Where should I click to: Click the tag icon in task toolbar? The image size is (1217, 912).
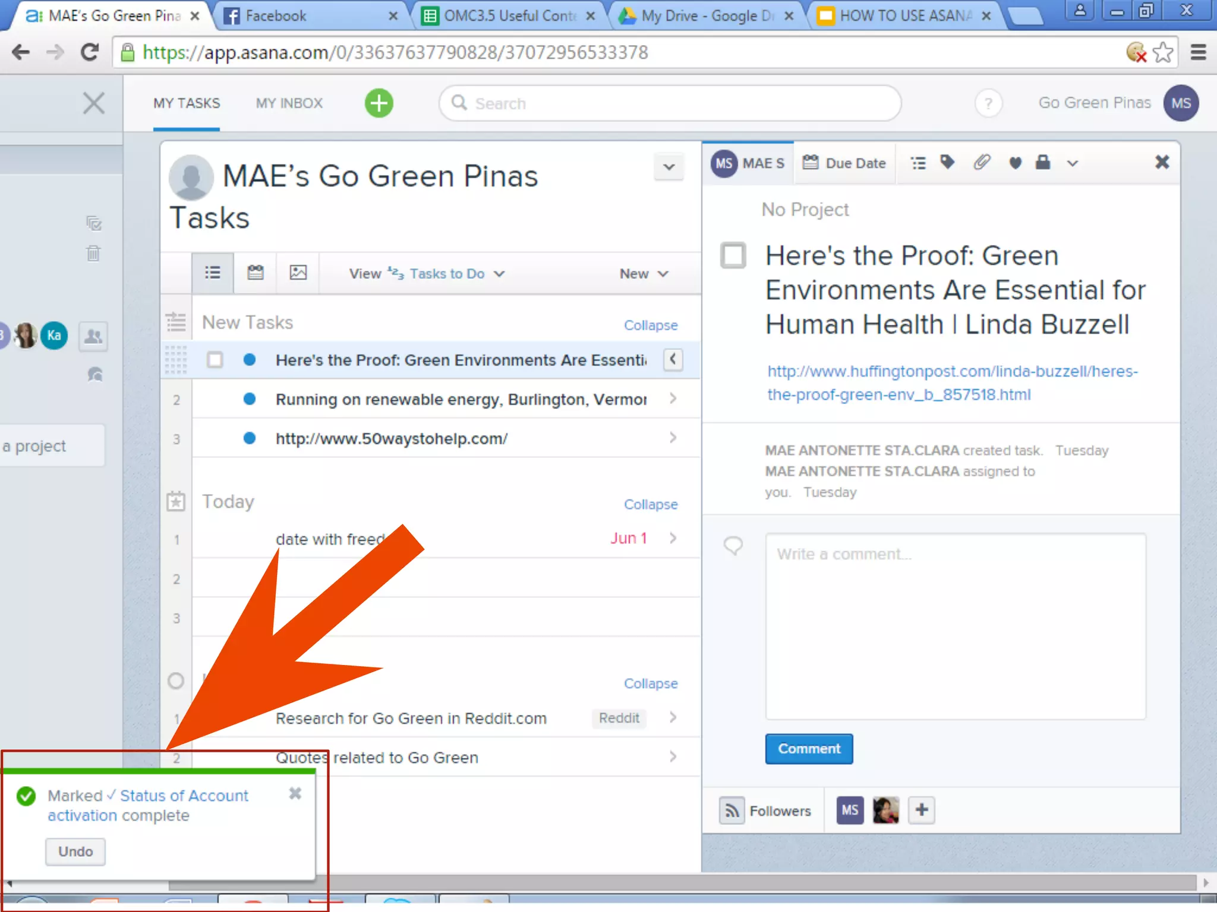[948, 162]
